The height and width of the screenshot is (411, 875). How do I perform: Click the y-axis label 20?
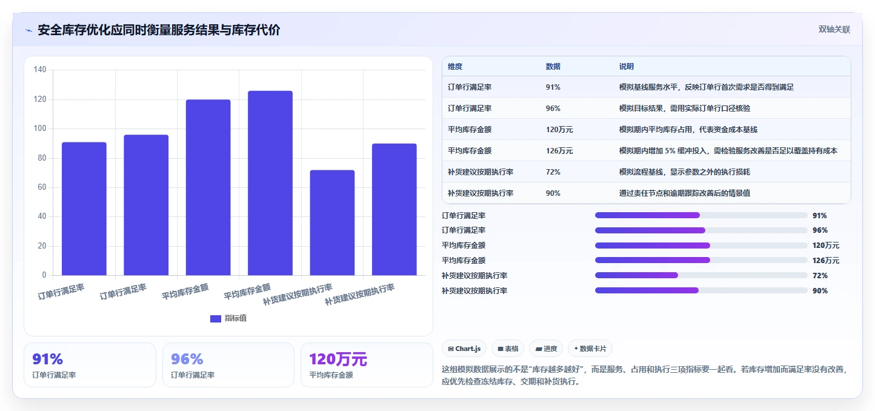tap(42, 246)
